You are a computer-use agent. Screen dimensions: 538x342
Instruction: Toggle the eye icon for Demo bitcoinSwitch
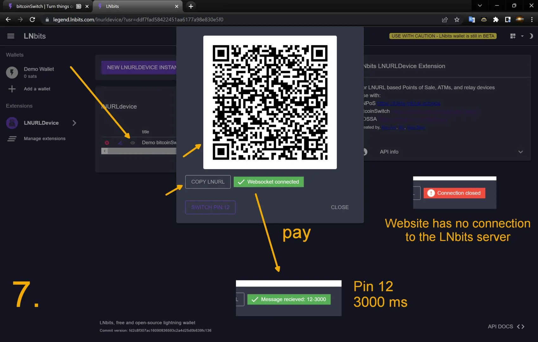pos(133,143)
